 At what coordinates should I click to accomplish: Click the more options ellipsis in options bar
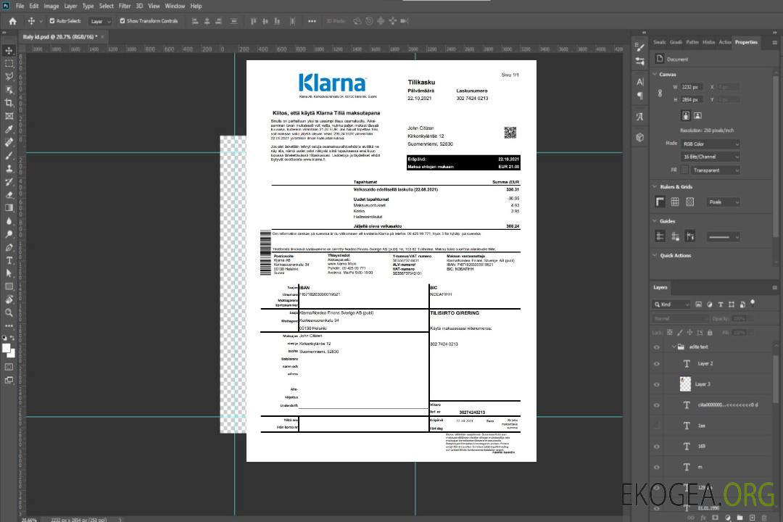point(312,21)
